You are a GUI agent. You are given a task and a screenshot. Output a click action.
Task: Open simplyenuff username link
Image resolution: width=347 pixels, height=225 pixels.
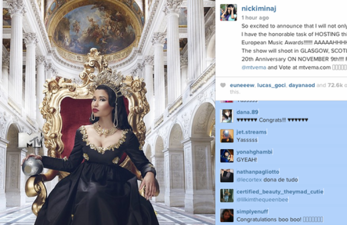[252, 212]
